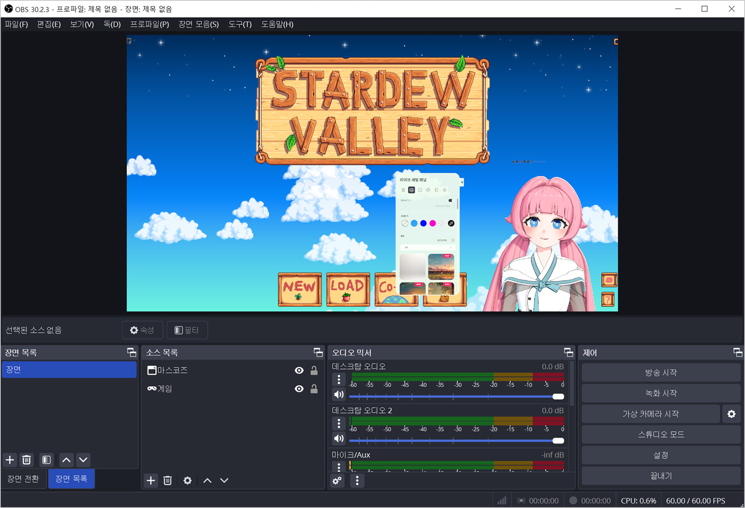745x508 pixels.
Task: Click 녹화 시작 to start recording
Action: point(661,393)
